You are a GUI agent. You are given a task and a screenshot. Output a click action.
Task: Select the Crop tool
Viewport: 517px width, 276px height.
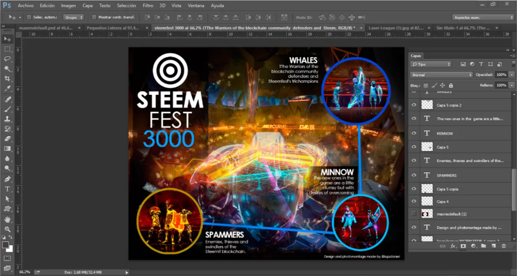click(7, 79)
